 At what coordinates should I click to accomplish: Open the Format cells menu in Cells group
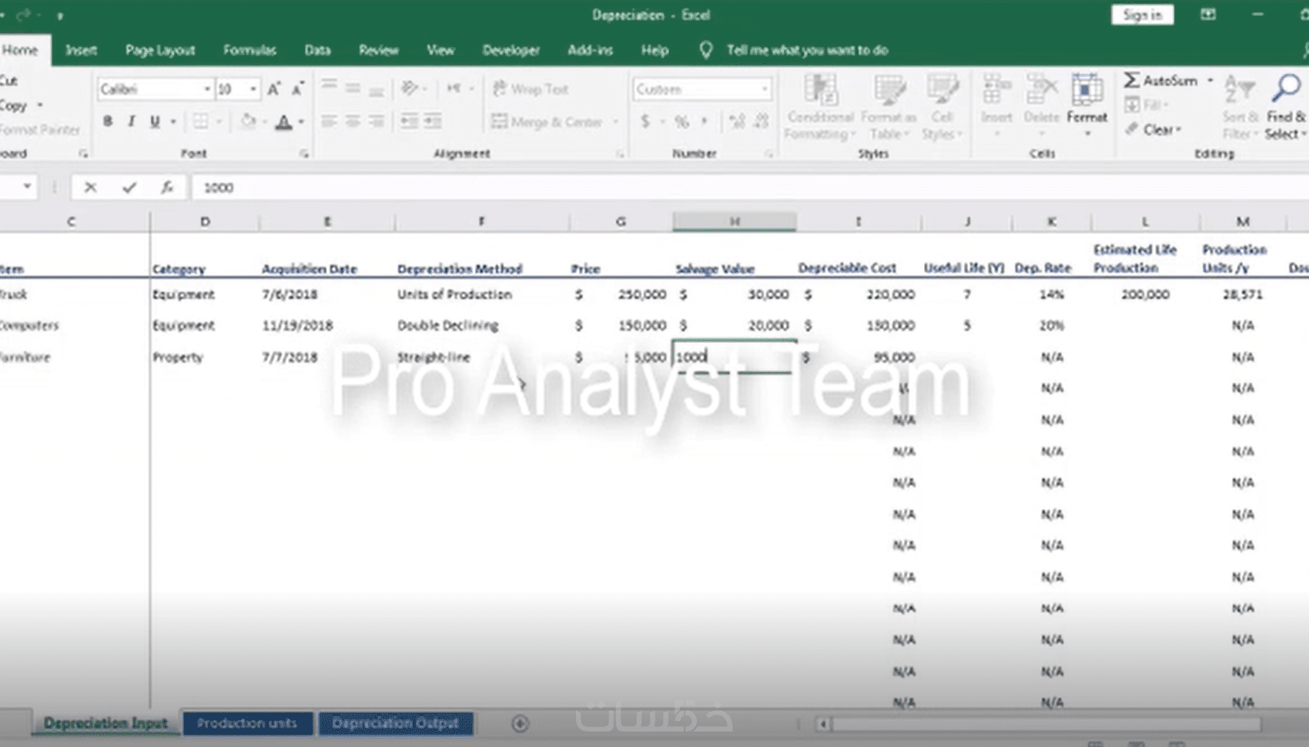(1086, 106)
